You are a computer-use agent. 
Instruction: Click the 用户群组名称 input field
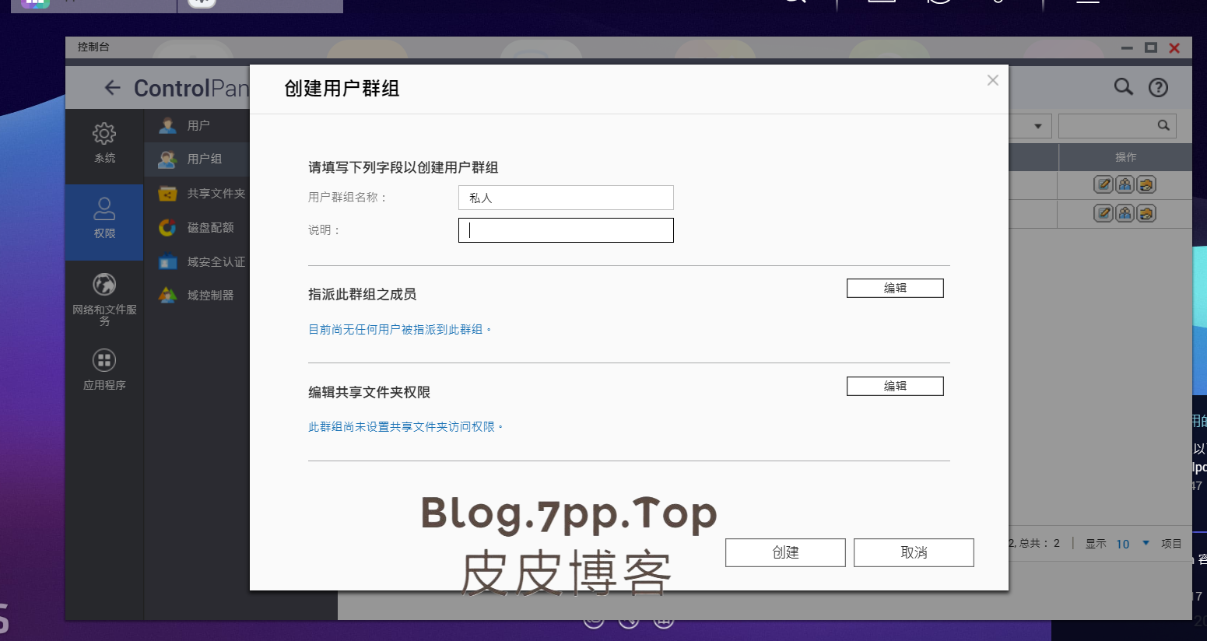[566, 198]
